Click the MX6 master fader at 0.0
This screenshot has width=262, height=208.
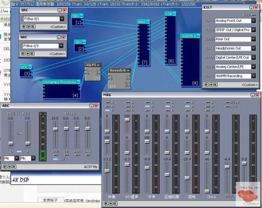[x=244, y=163]
